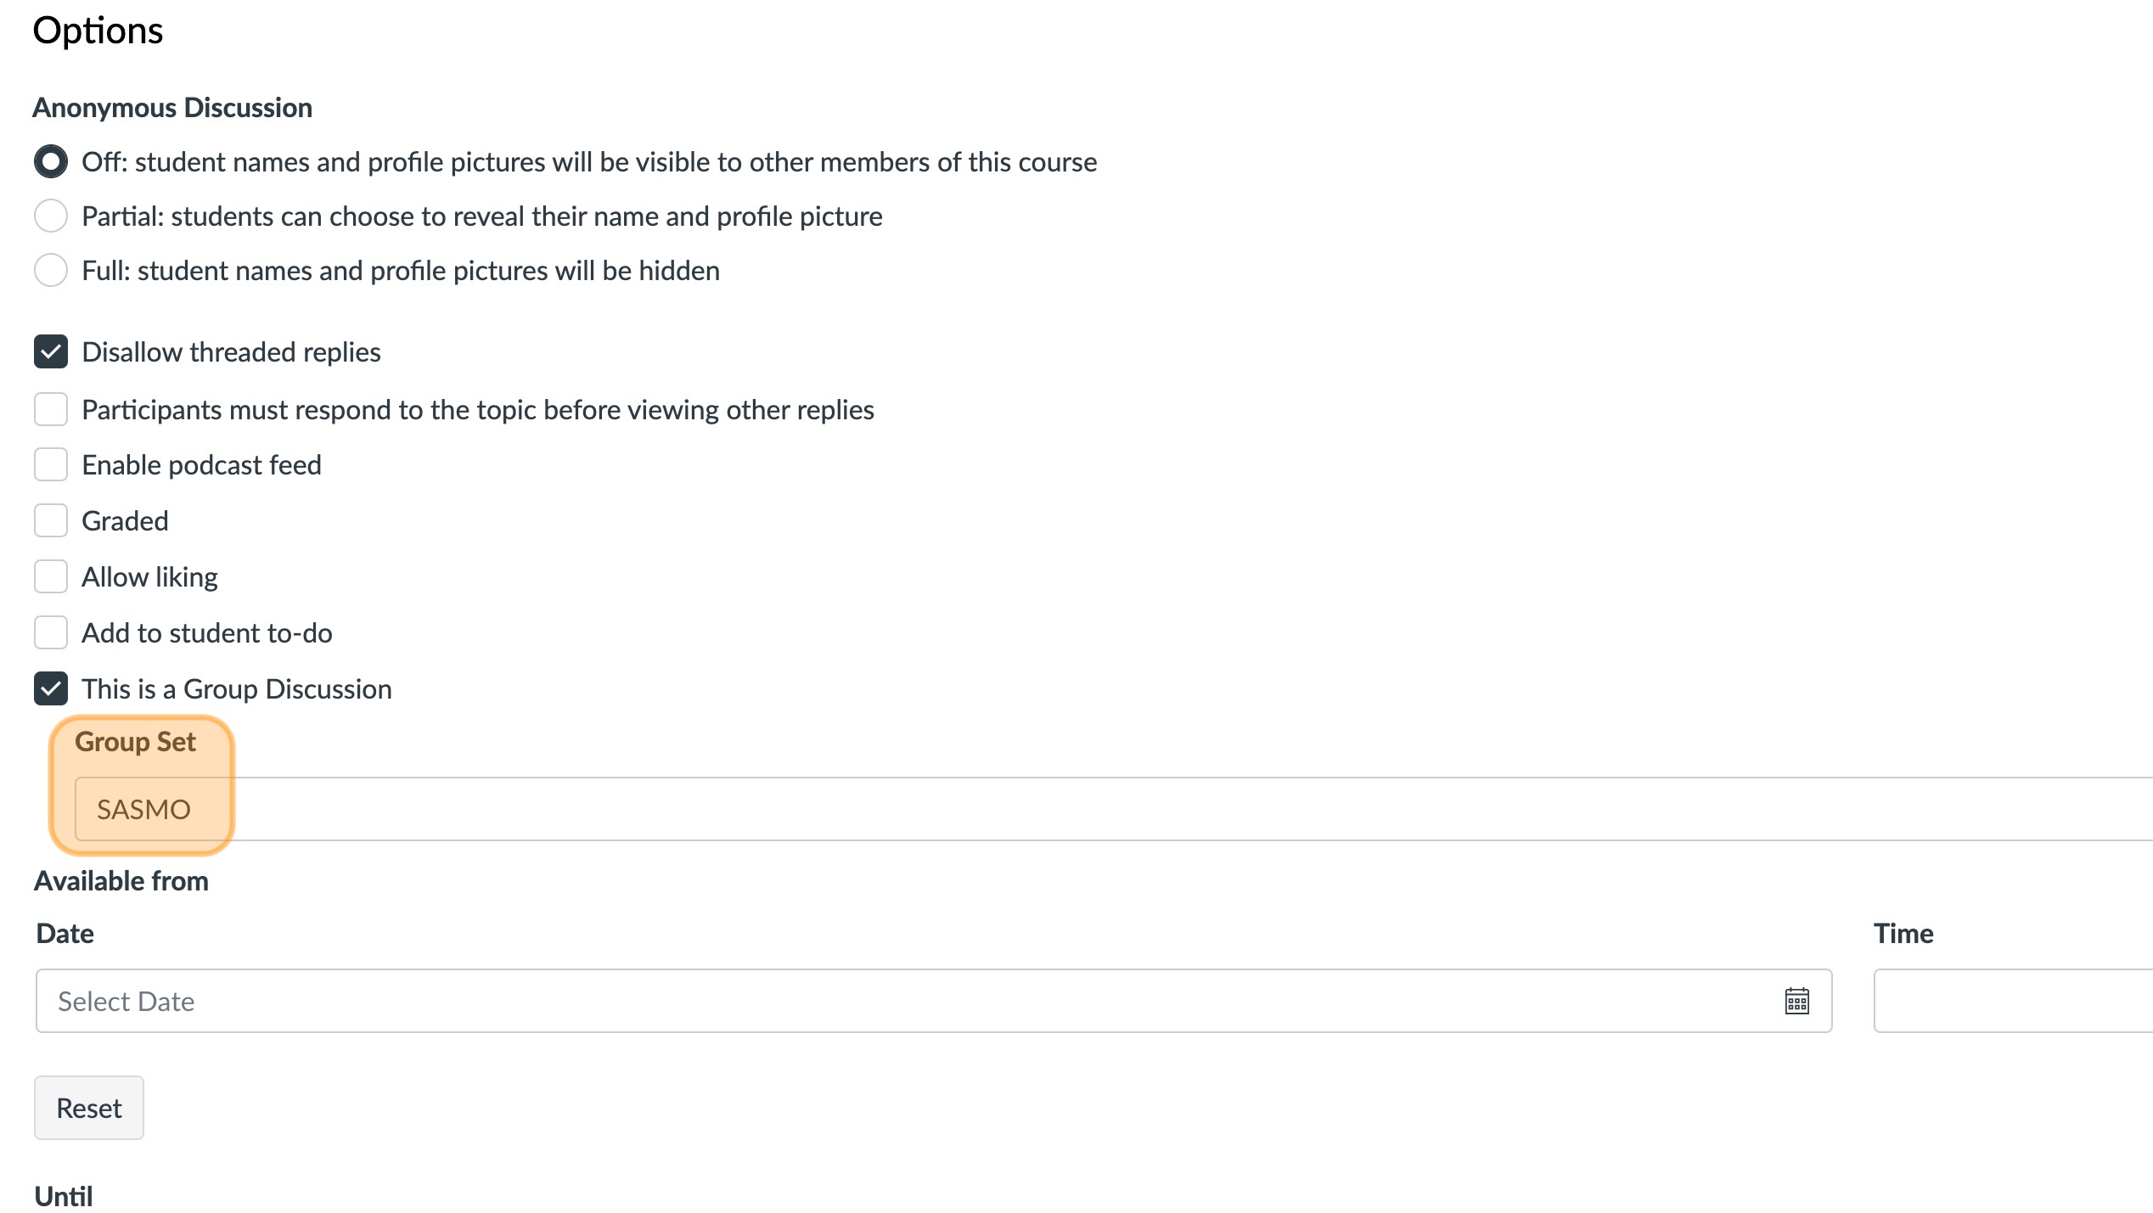Open calendar picker icon in Date field

[x=1796, y=1002]
